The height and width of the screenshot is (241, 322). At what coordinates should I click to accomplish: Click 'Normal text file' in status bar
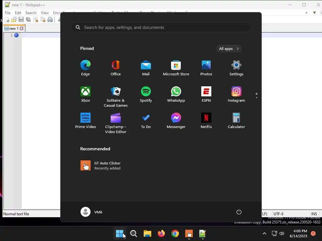coord(16,214)
